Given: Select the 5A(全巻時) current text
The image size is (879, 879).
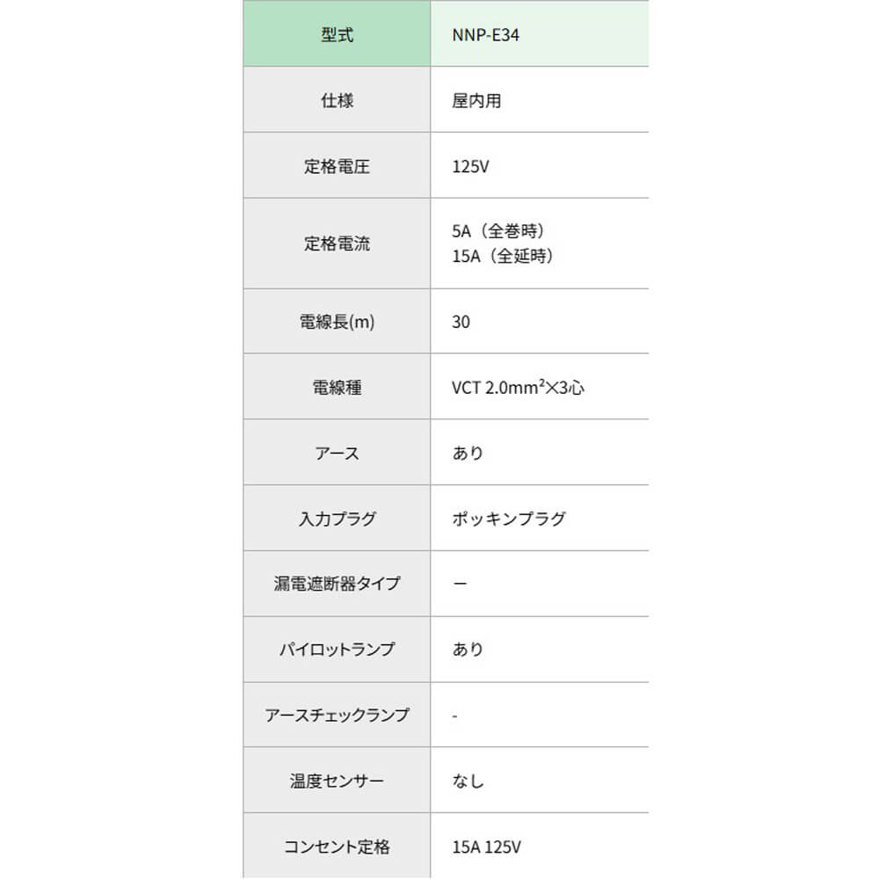Looking at the screenshot, I should click(x=499, y=232).
